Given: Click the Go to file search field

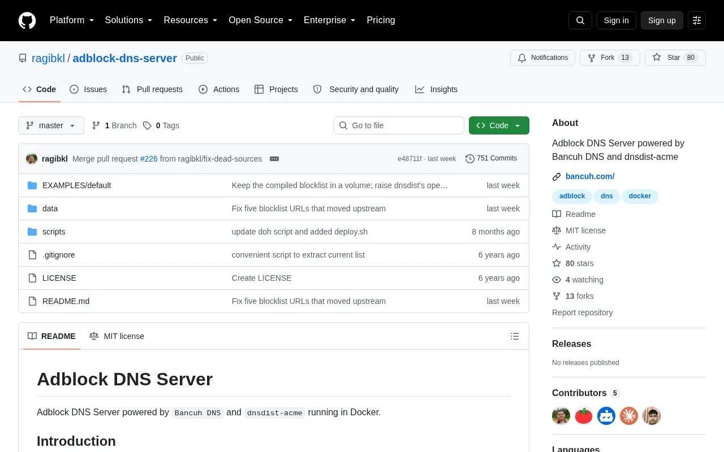Looking at the screenshot, I should (x=399, y=125).
